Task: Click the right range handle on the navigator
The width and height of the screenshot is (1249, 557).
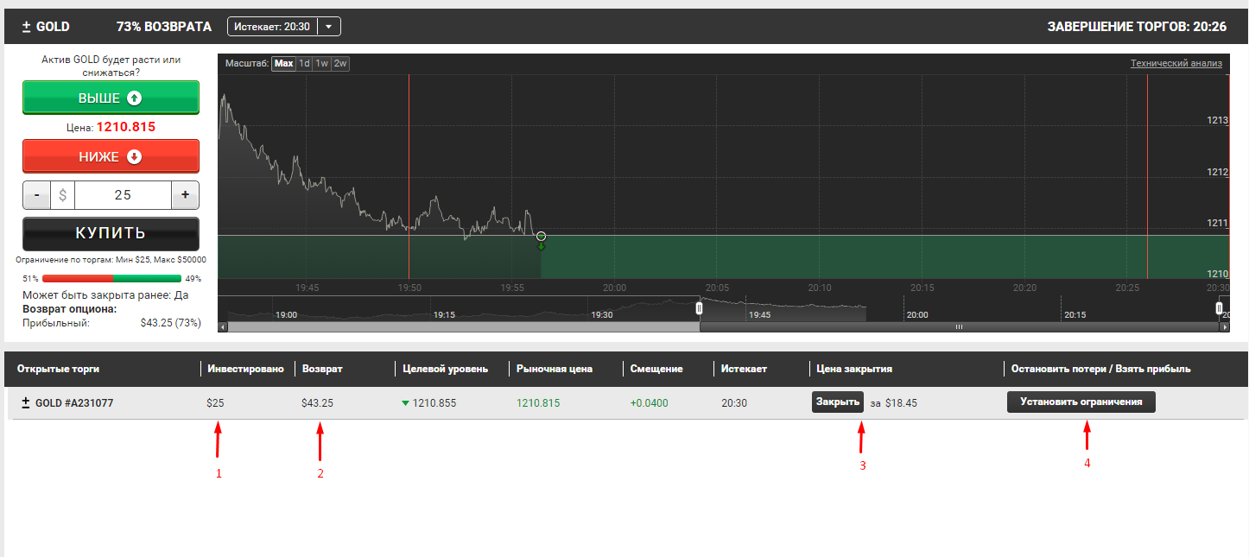Action: (x=1220, y=307)
